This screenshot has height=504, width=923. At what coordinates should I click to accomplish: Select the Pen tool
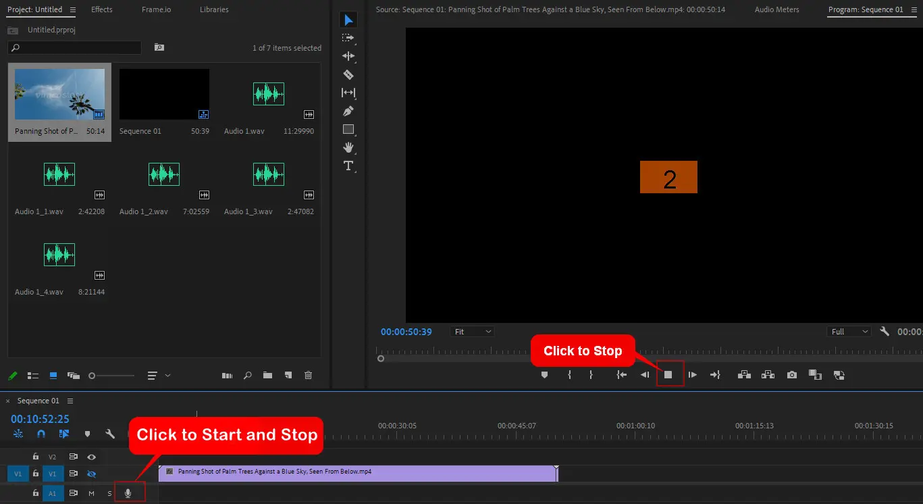point(348,111)
